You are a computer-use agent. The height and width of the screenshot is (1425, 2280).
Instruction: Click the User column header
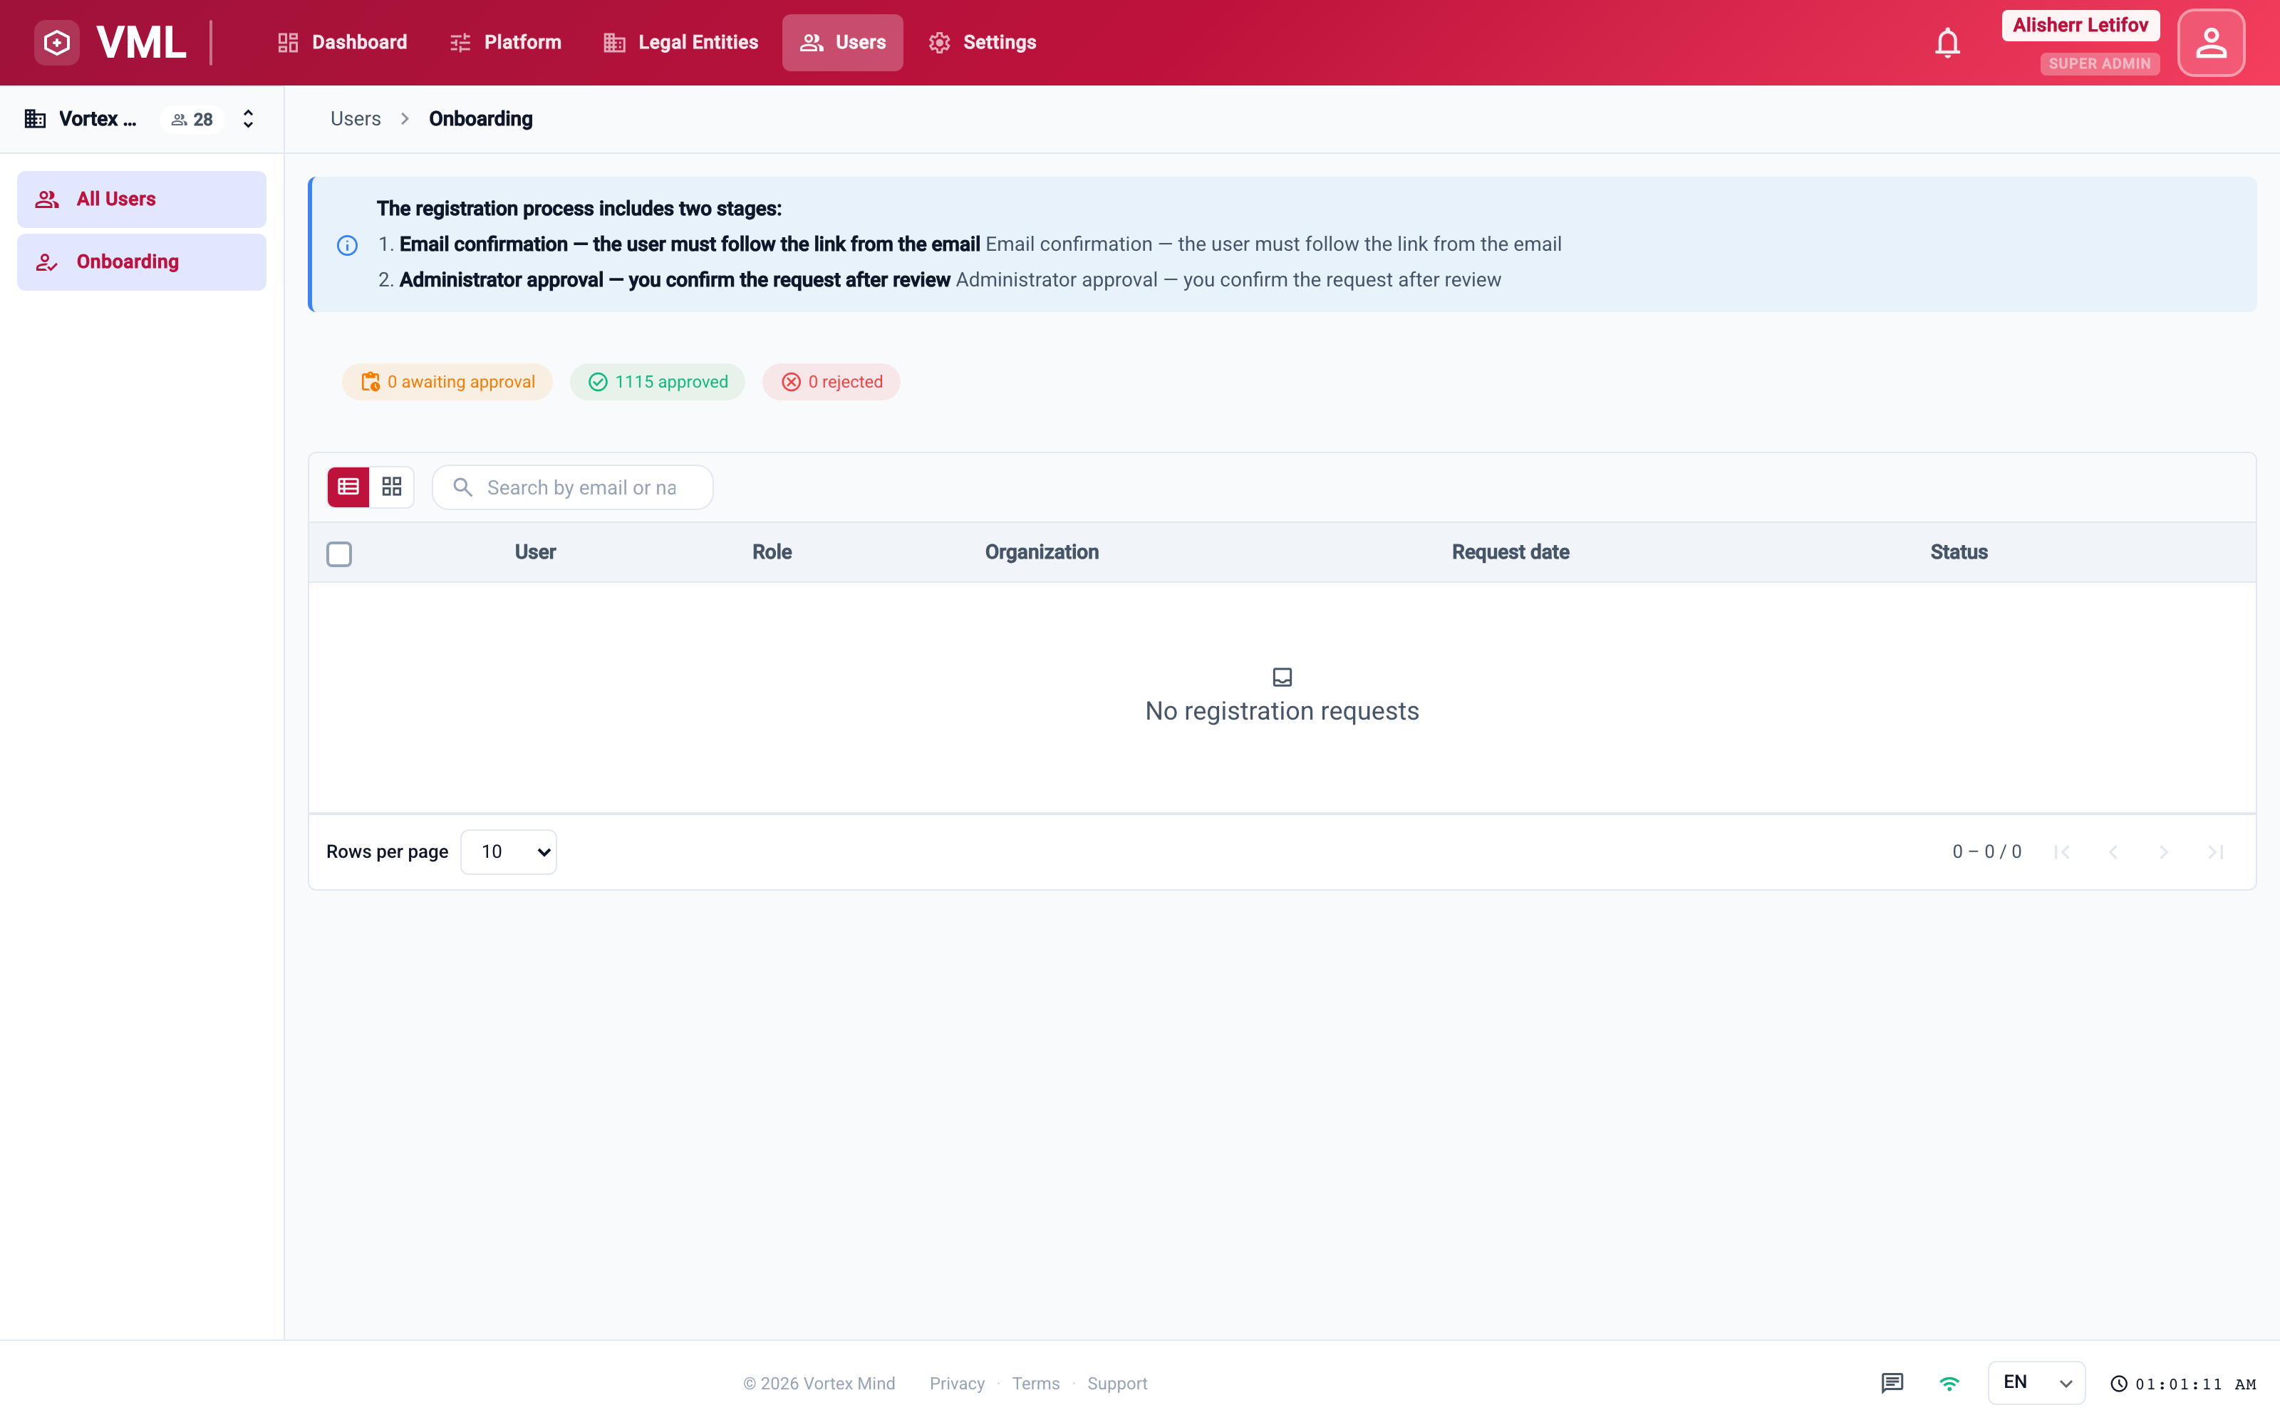coord(535,552)
